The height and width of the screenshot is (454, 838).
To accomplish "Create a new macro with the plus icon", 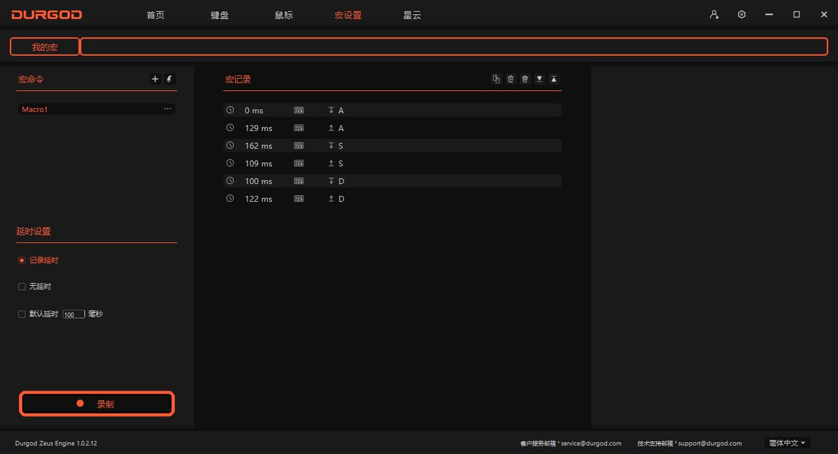I will tap(155, 79).
